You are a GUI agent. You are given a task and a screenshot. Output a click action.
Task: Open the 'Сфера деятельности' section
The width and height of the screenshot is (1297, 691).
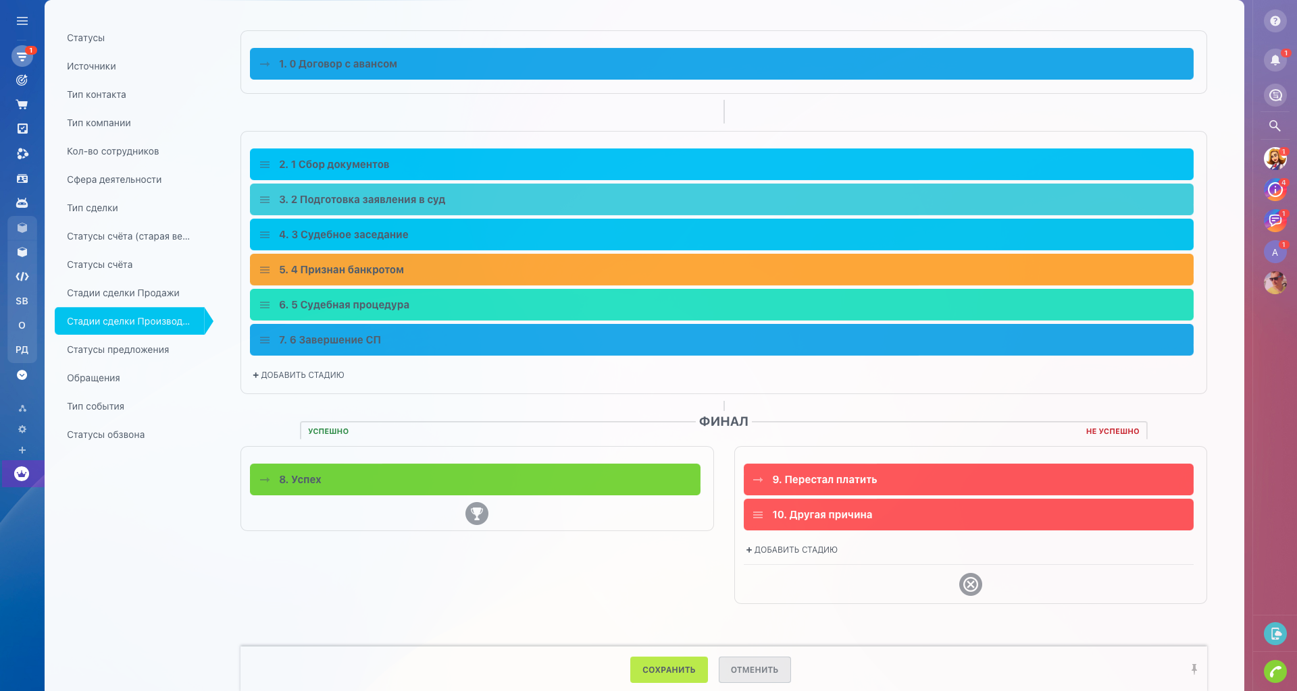tap(114, 179)
